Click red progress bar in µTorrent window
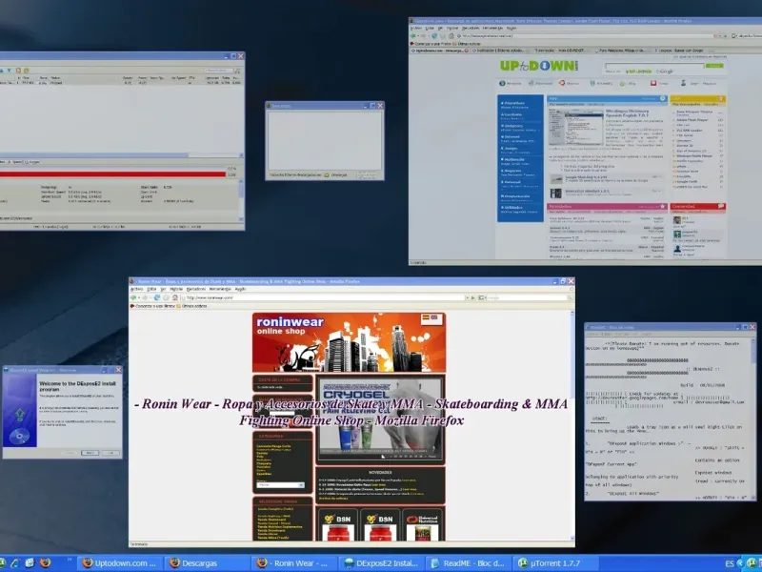The width and height of the screenshot is (762, 572). (113, 174)
